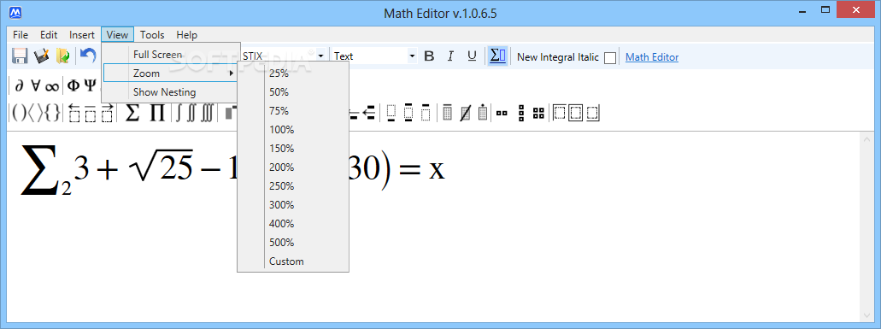Open the File menu
The image size is (881, 329).
21,35
